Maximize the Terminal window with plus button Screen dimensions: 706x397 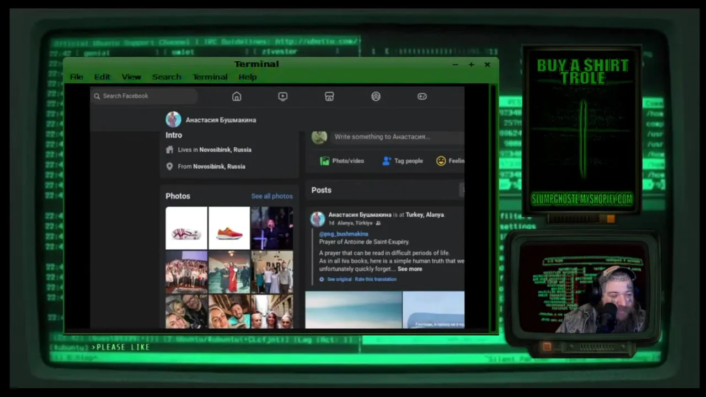pyautogui.click(x=471, y=65)
